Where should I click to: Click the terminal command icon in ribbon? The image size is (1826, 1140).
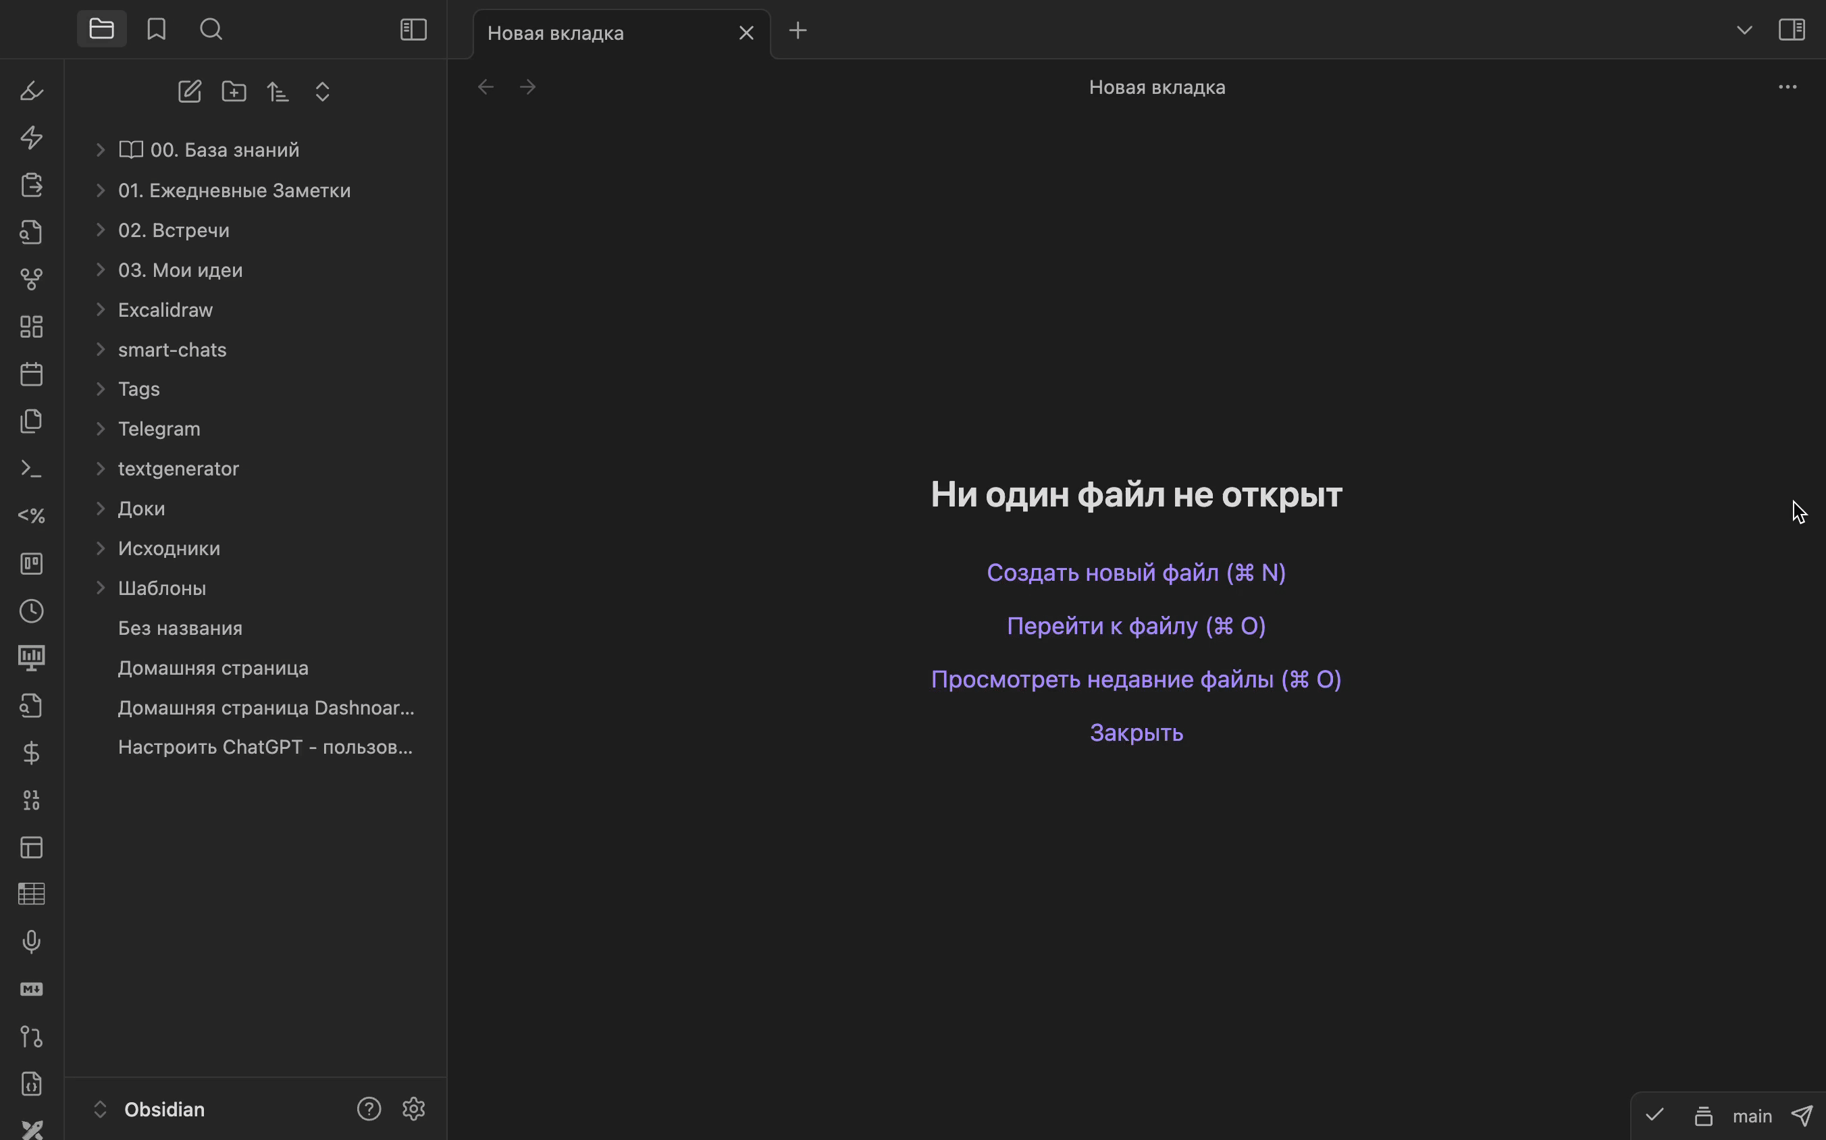click(31, 469)
